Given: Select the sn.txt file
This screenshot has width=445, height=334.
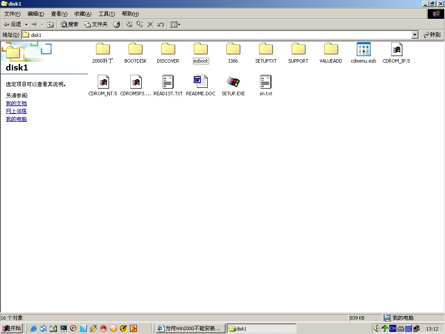Looking at the screenshot, I should [x=266, y=86].
